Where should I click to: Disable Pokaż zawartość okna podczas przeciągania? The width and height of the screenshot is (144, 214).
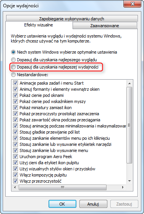[x=15, y=120]
